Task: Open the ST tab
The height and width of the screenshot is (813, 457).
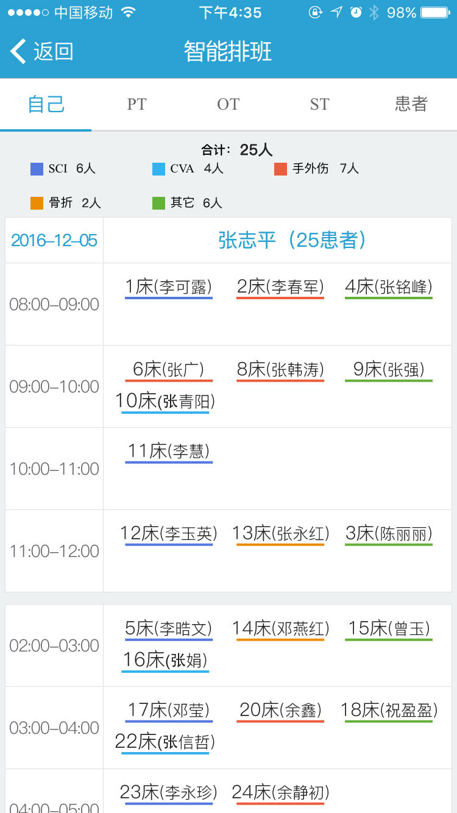Action: pyautogui.click(x=319, y=104)
